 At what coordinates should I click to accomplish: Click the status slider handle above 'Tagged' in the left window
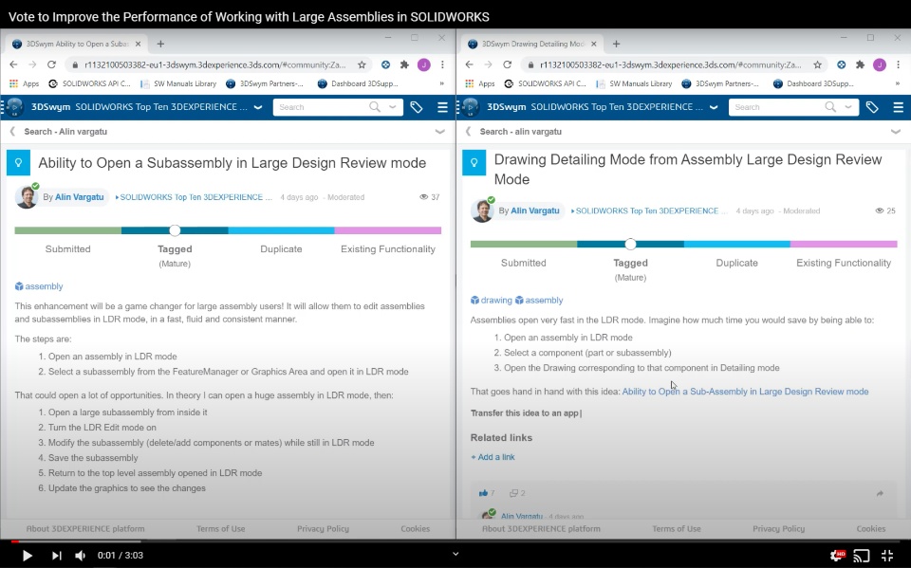pyautogui.click(x=175, y=230)
